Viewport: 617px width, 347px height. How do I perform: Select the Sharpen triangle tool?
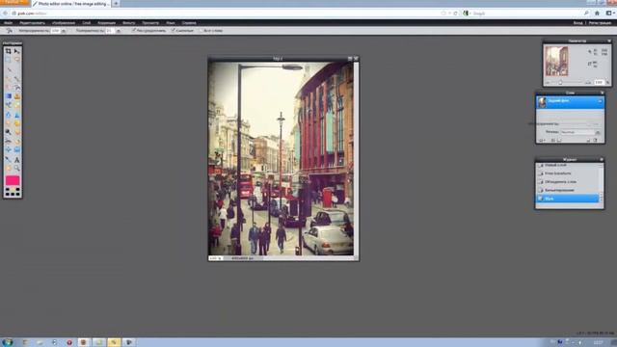point(17,115)
